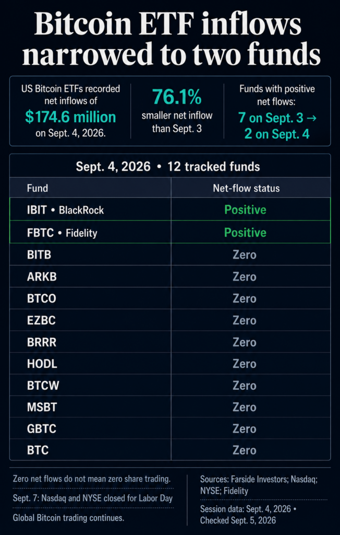The image size is (340, 535).
Task: Click the "Sept. 4, 2026 • 12 tracked funds" header
Action: pyautogui.click(x=167, y=167)
